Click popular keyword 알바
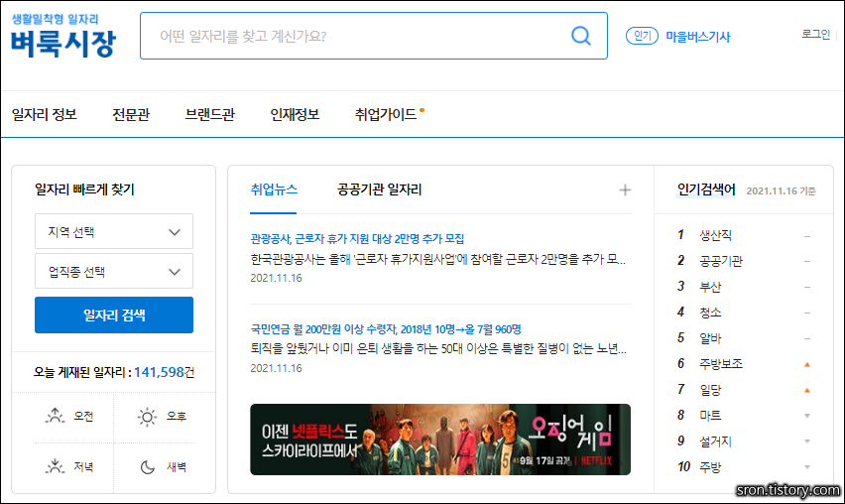Image resolution: width=845 pixels, height=504 pixels. 710,338
